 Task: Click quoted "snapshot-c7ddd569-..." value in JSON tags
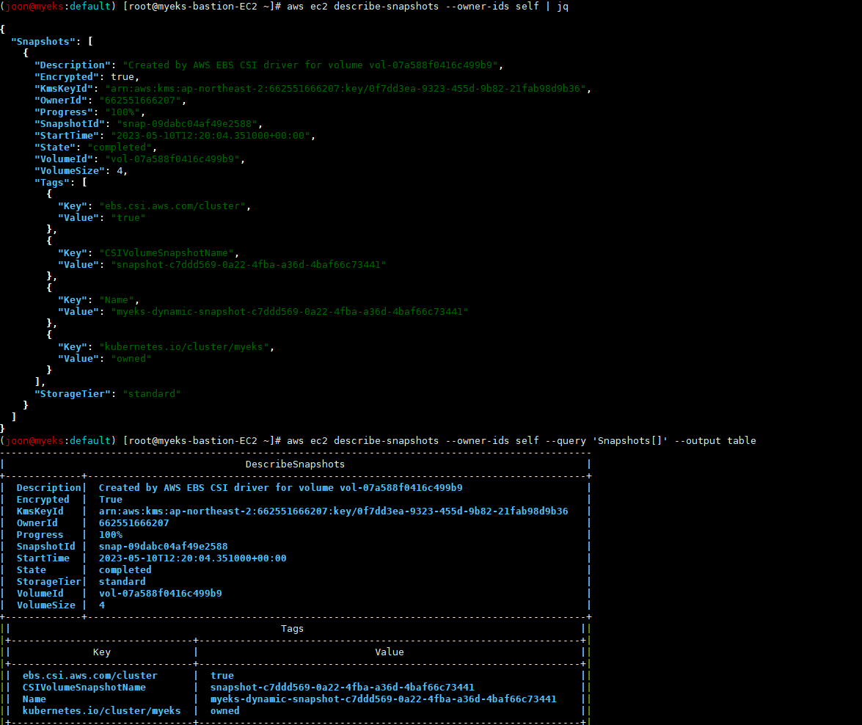249,265
